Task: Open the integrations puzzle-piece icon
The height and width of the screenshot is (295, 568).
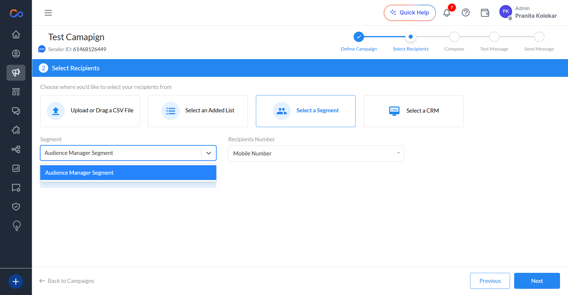Action: click(x=16, y=130)
